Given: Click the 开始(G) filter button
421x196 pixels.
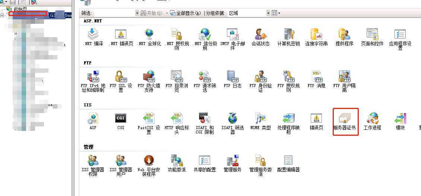Looking at the screenshot, I should tap(152, 13).
